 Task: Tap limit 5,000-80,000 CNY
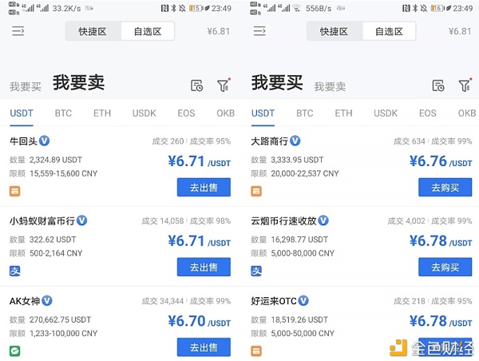[x=303, y=253]
